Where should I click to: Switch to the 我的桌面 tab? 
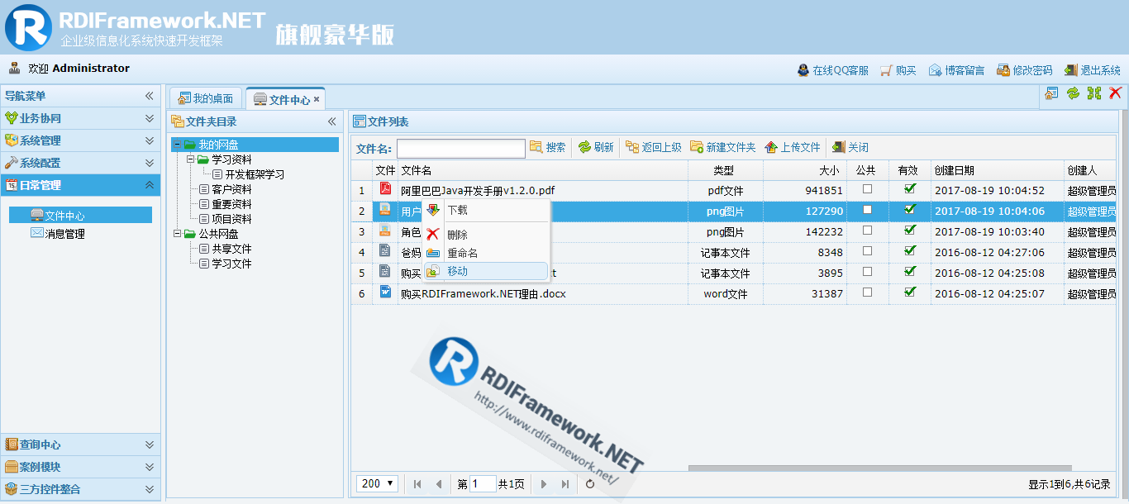pyautogui.click(x=207, y=98)
